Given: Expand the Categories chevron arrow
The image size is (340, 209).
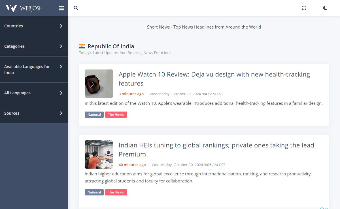Looking at the screenshot, I should click(61, 46).
